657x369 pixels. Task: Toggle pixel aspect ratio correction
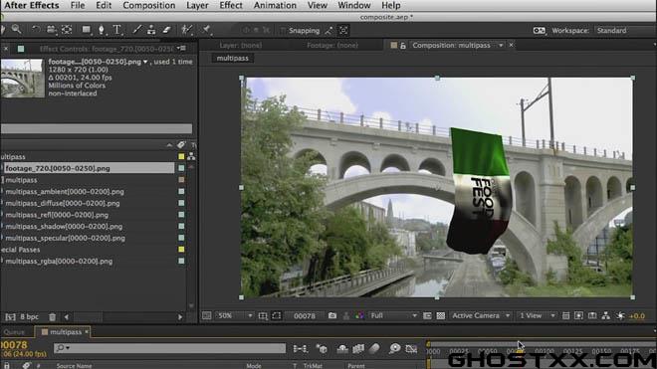click(x=565, y=316)
